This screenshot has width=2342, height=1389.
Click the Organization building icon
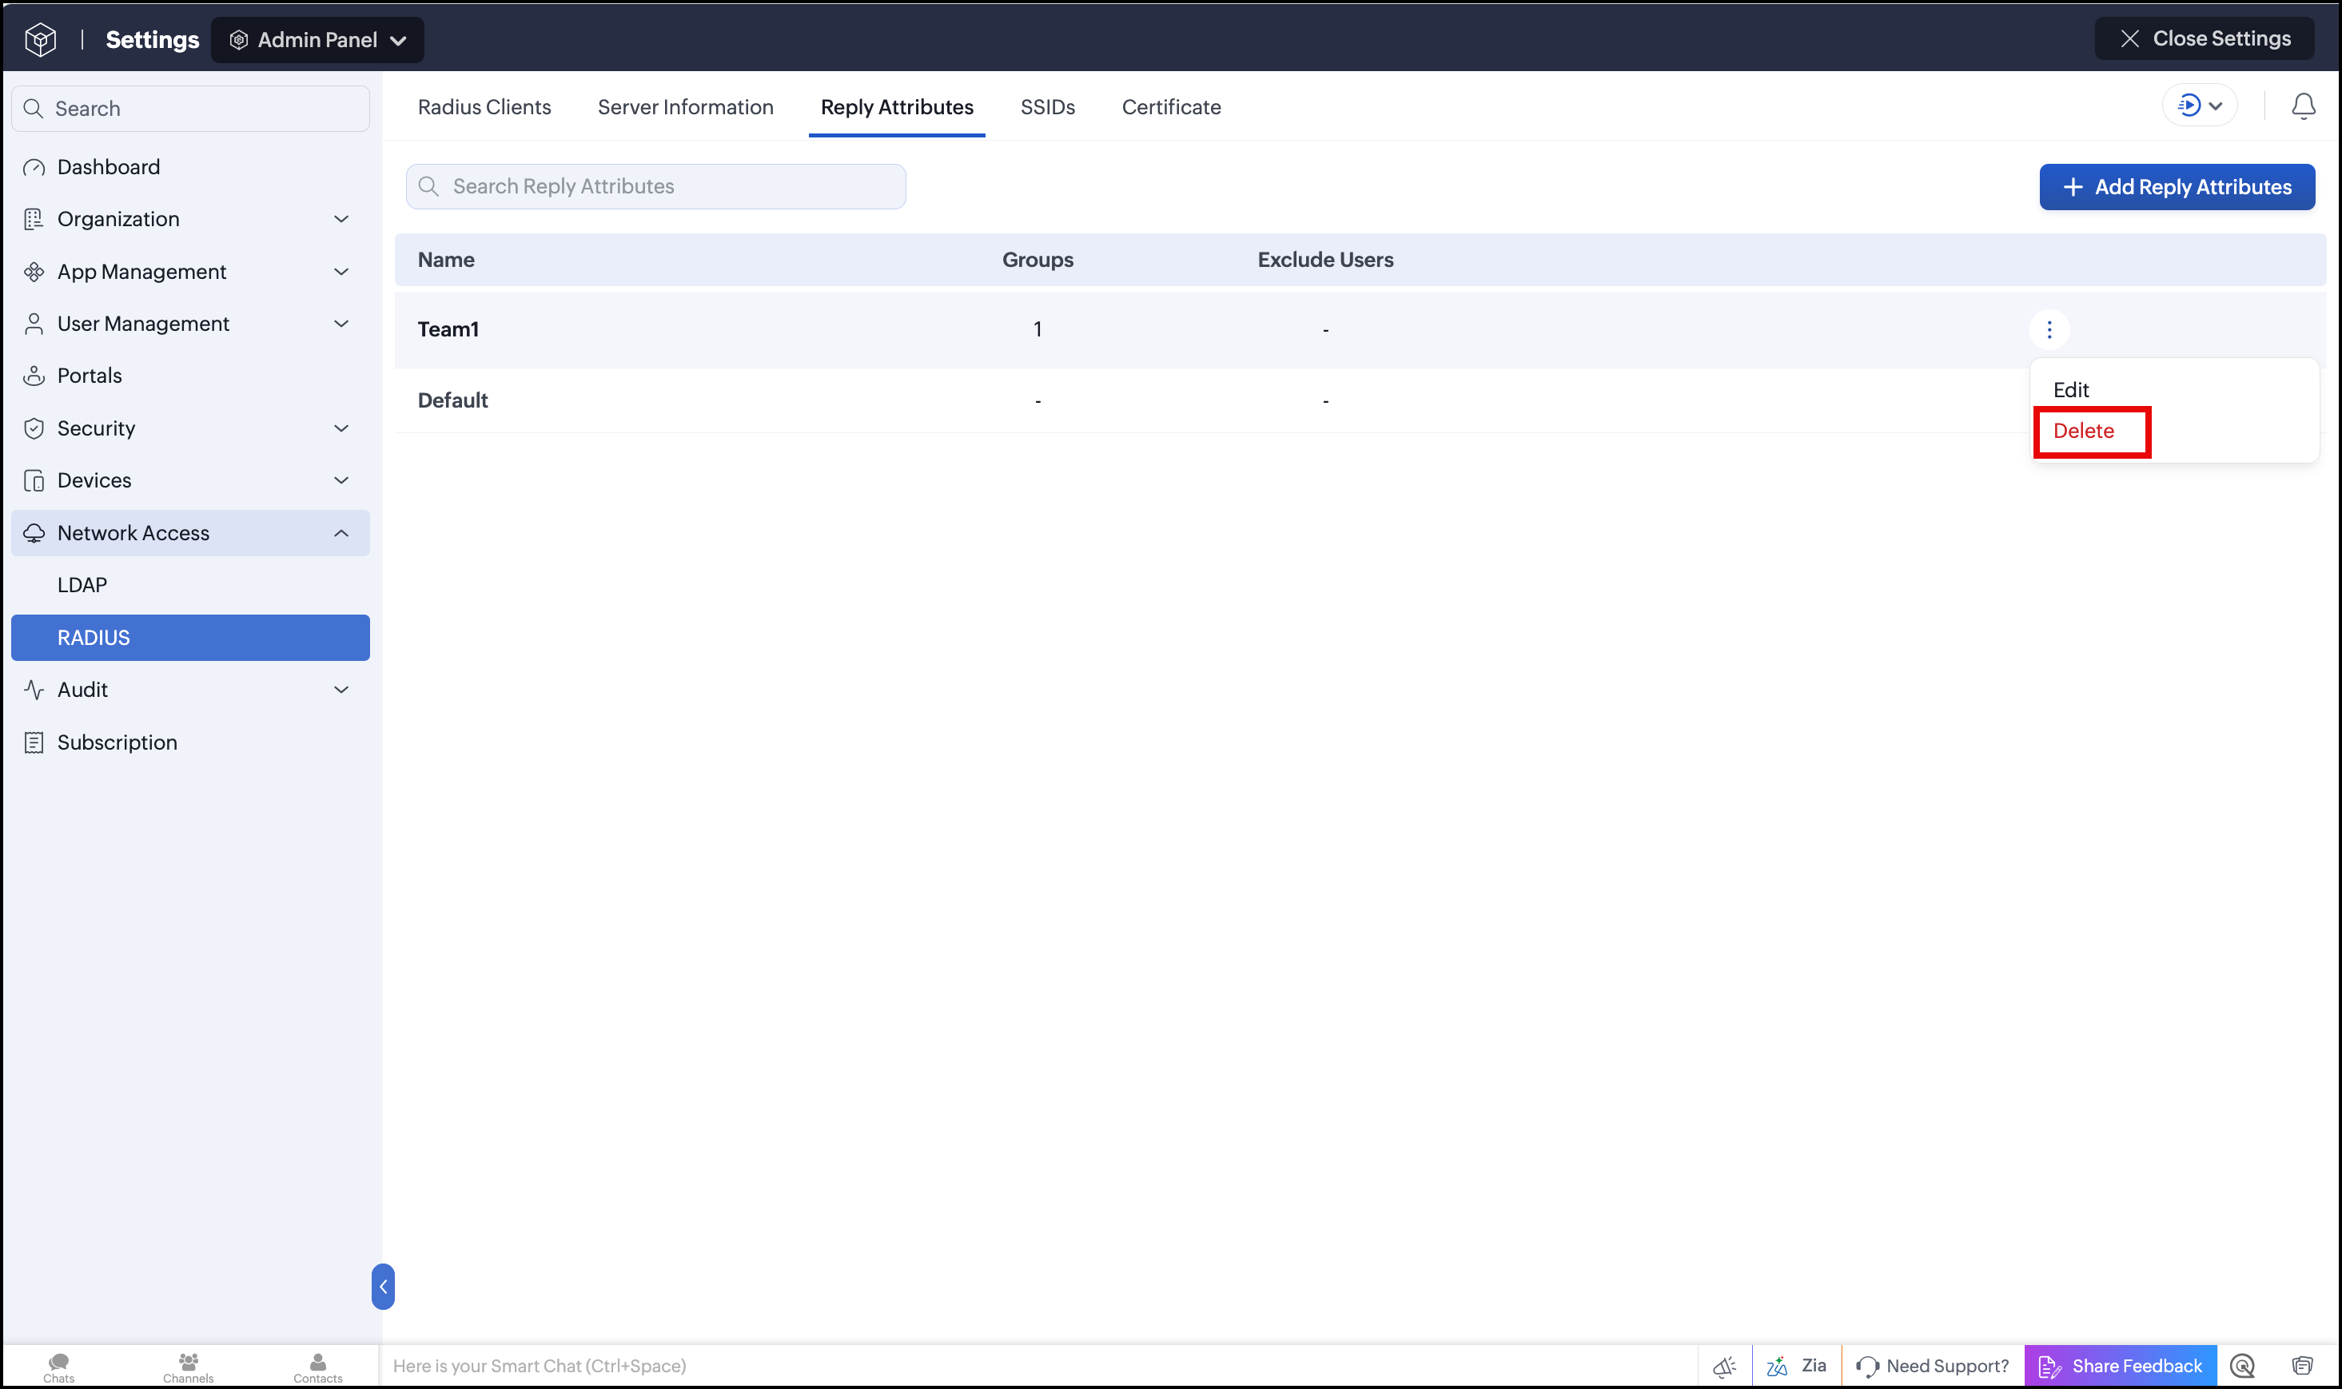coord(34,219)
